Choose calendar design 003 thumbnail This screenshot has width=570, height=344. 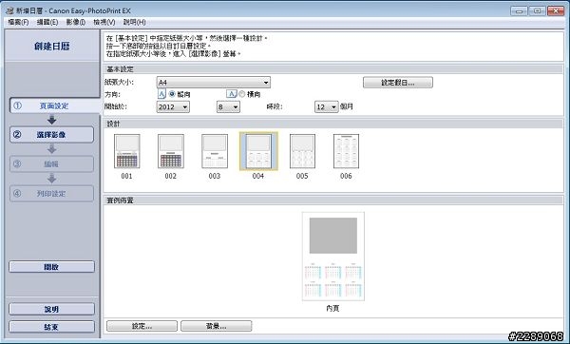tap(215, 151)
